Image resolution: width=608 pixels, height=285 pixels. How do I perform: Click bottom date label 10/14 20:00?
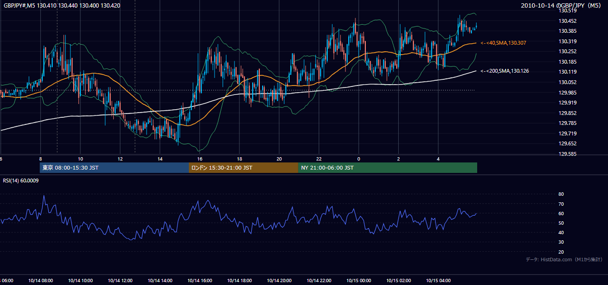click(279, 280)
